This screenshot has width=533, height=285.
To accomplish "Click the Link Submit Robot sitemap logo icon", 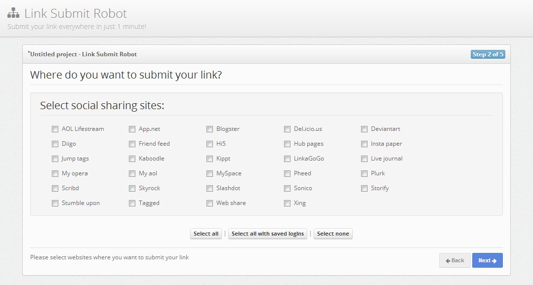I will pos(13,13).
